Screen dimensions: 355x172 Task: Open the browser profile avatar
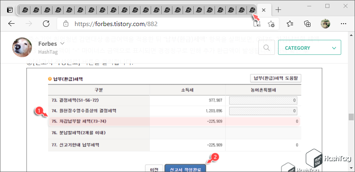(x=325, y=24)
